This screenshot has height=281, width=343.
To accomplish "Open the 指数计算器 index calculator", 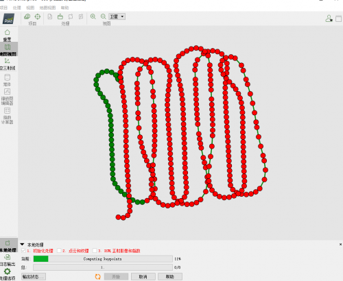I will 7,116.
